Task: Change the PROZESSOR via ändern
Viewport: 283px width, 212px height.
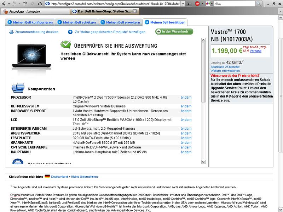Action: [x=186, y=98]
